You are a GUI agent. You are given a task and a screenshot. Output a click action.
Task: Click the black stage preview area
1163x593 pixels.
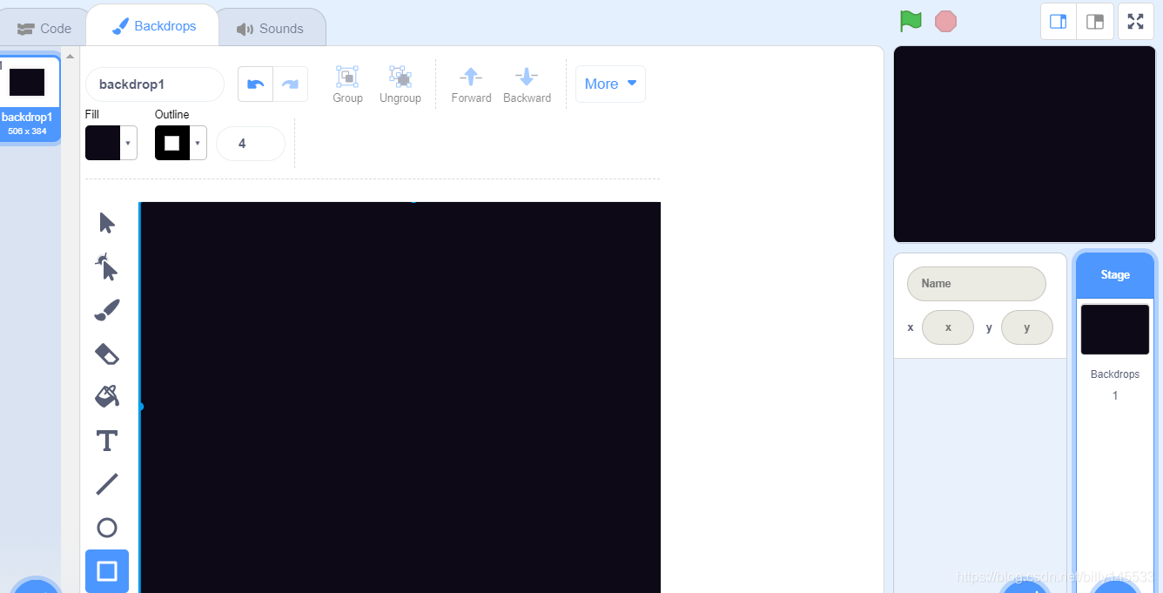point(1025,144)
